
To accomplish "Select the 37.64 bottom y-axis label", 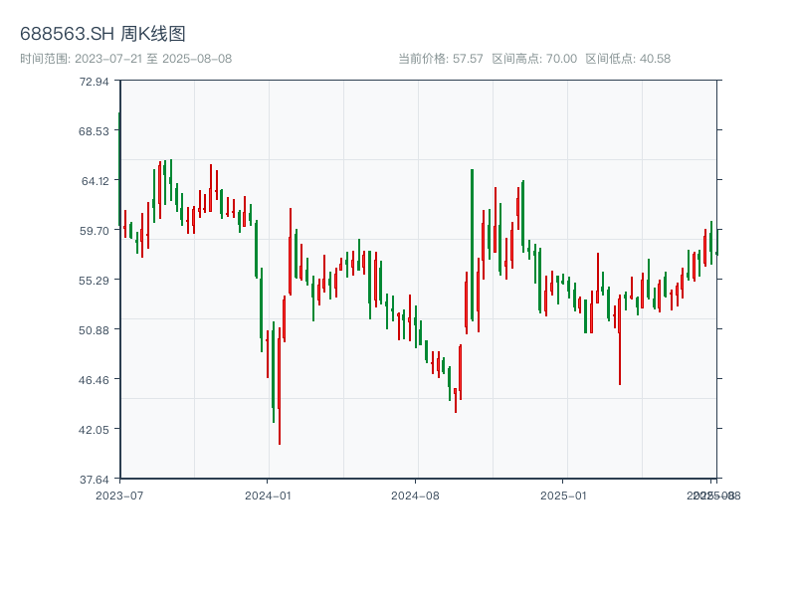I will point(95,479).
